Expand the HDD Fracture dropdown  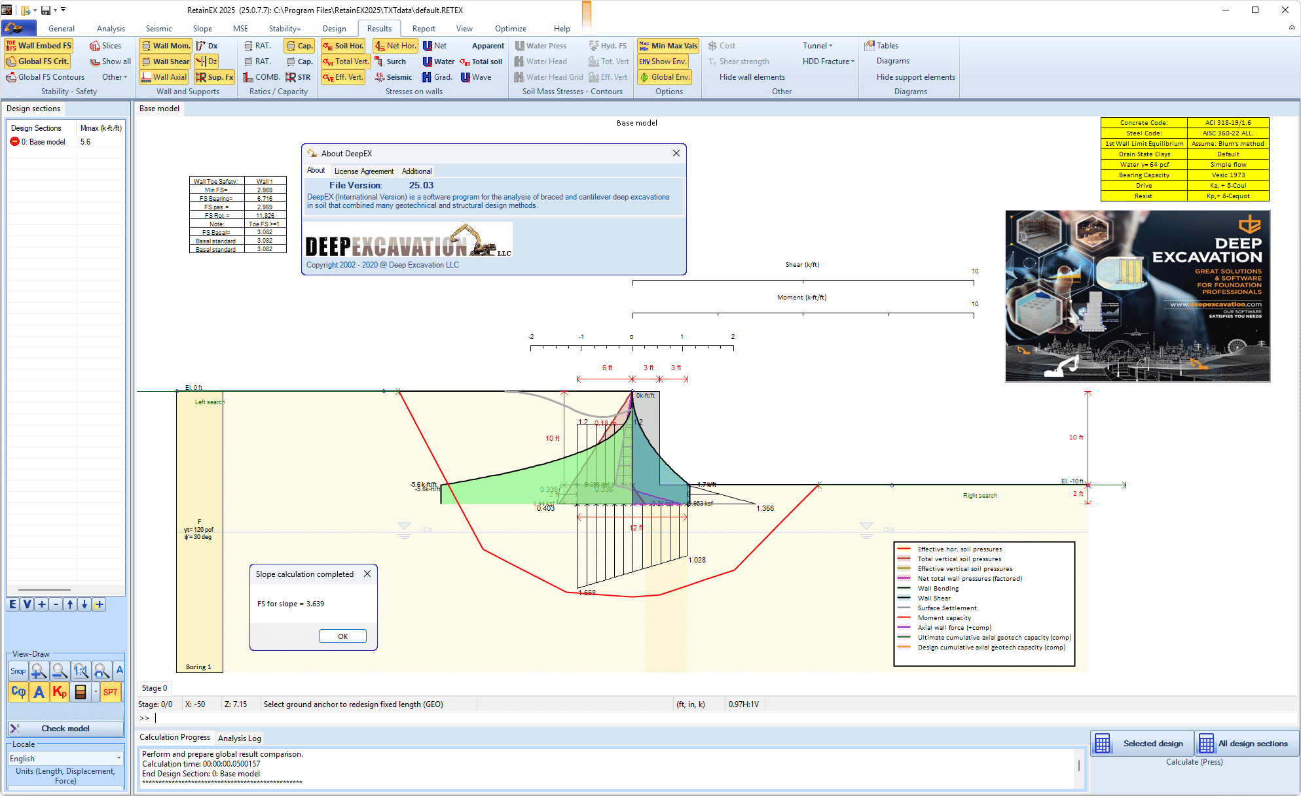[x=828, y=61]
